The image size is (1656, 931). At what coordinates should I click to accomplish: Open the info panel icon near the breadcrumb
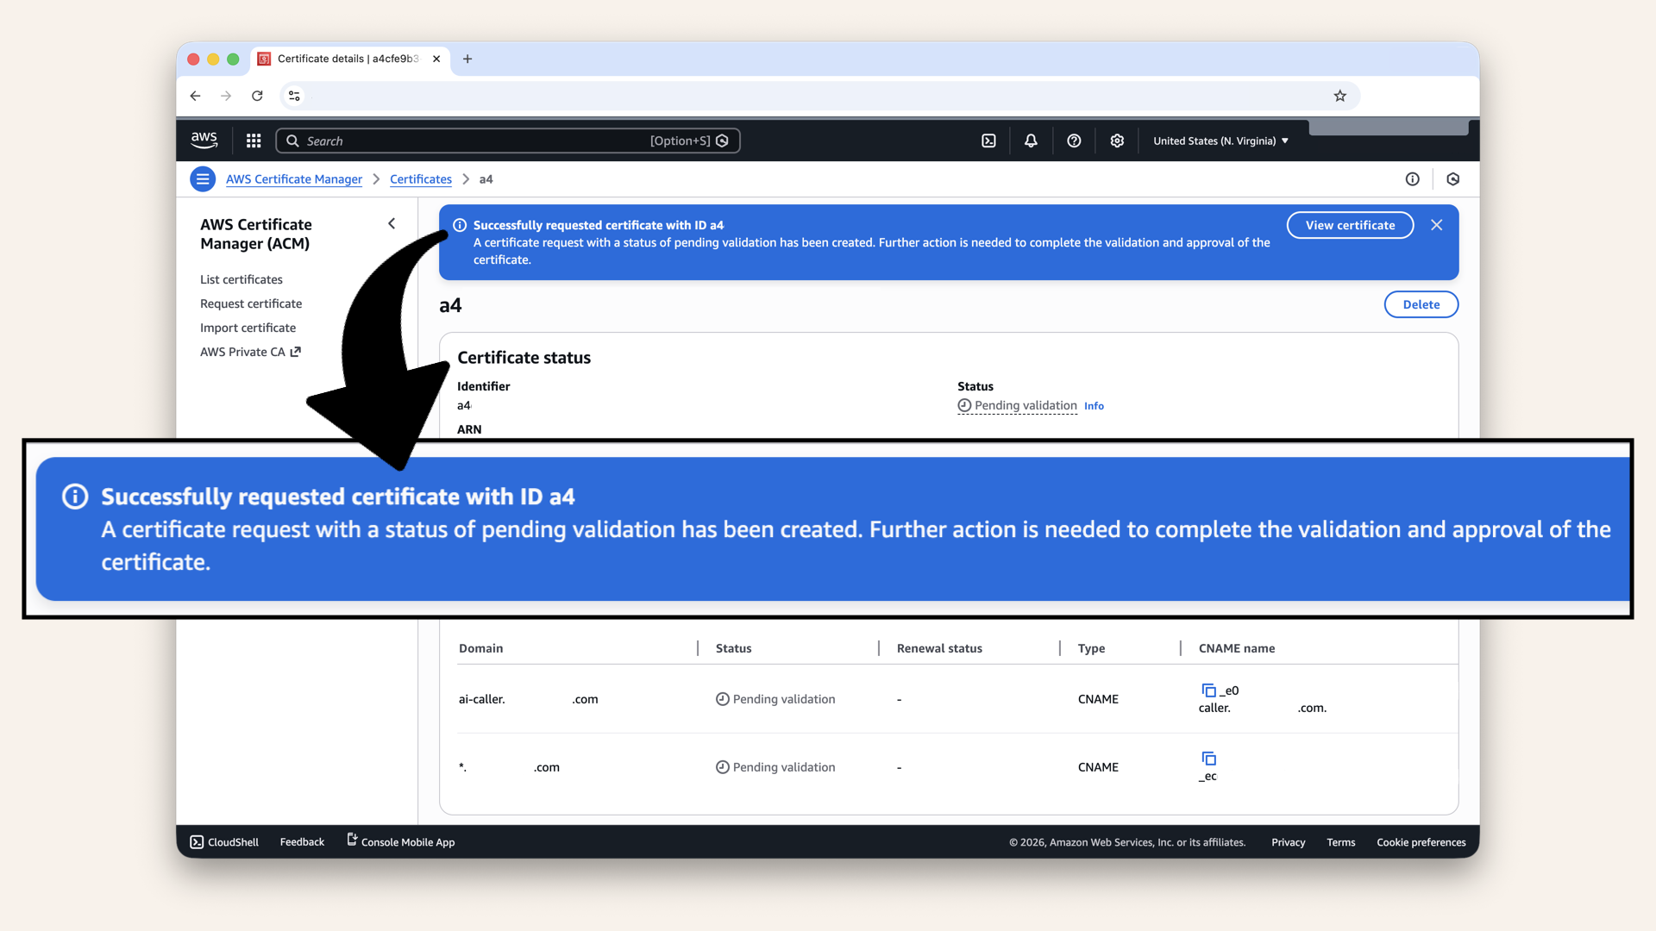point(1412,178)
